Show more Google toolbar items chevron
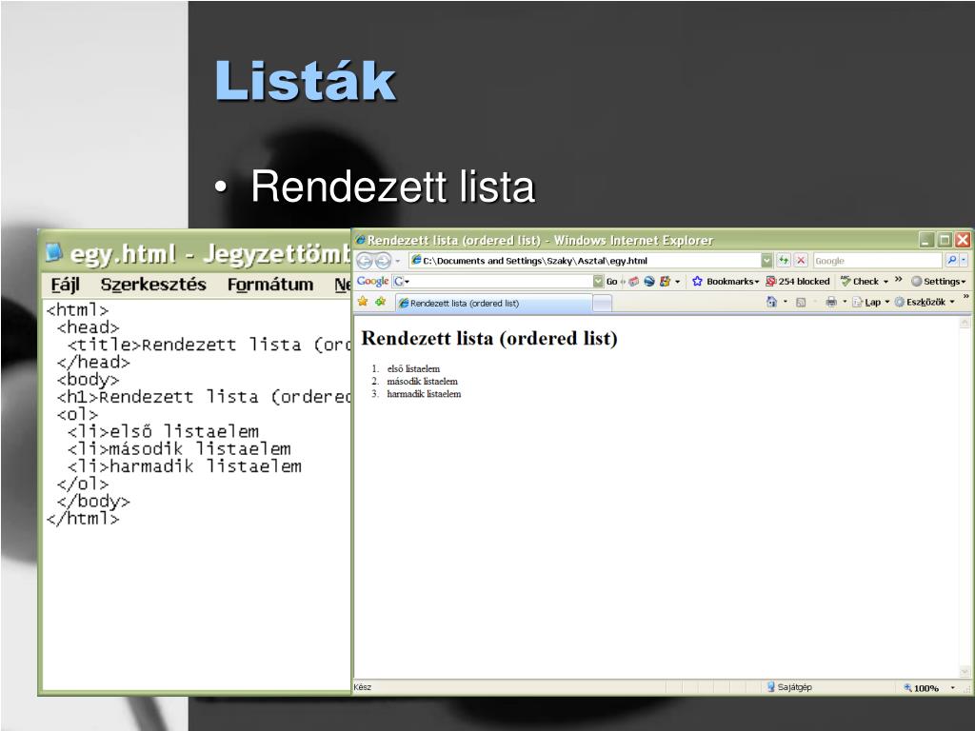The width and height of the screenshot is (975, 731). click(899, 279)
